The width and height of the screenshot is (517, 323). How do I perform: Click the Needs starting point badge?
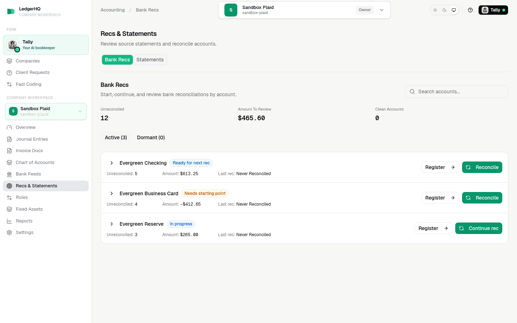click(205, 193)
